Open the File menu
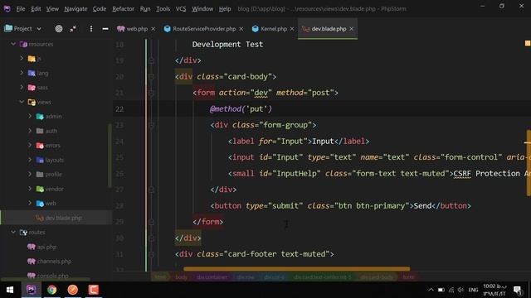Image resolution: width=531 pixels, height=298 pixels. click(x=21, y=9)
